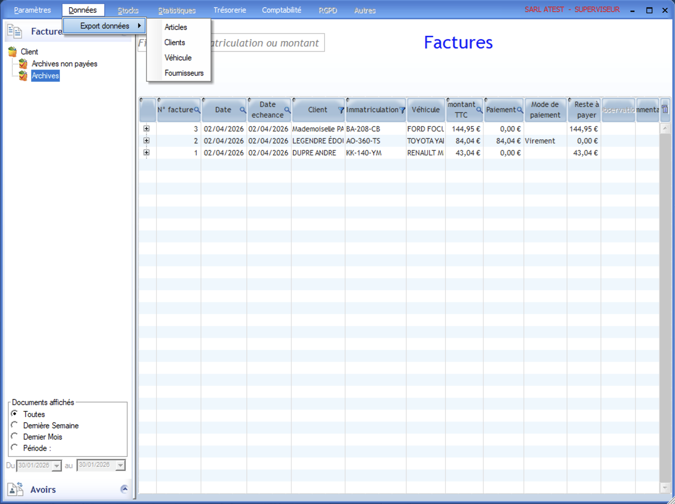Screen dimensions: 675x504
Task: Expand invoice row number 3
Action: 146,128
